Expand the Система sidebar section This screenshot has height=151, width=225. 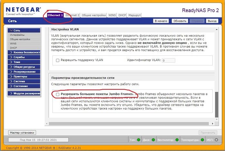point(24,81)
